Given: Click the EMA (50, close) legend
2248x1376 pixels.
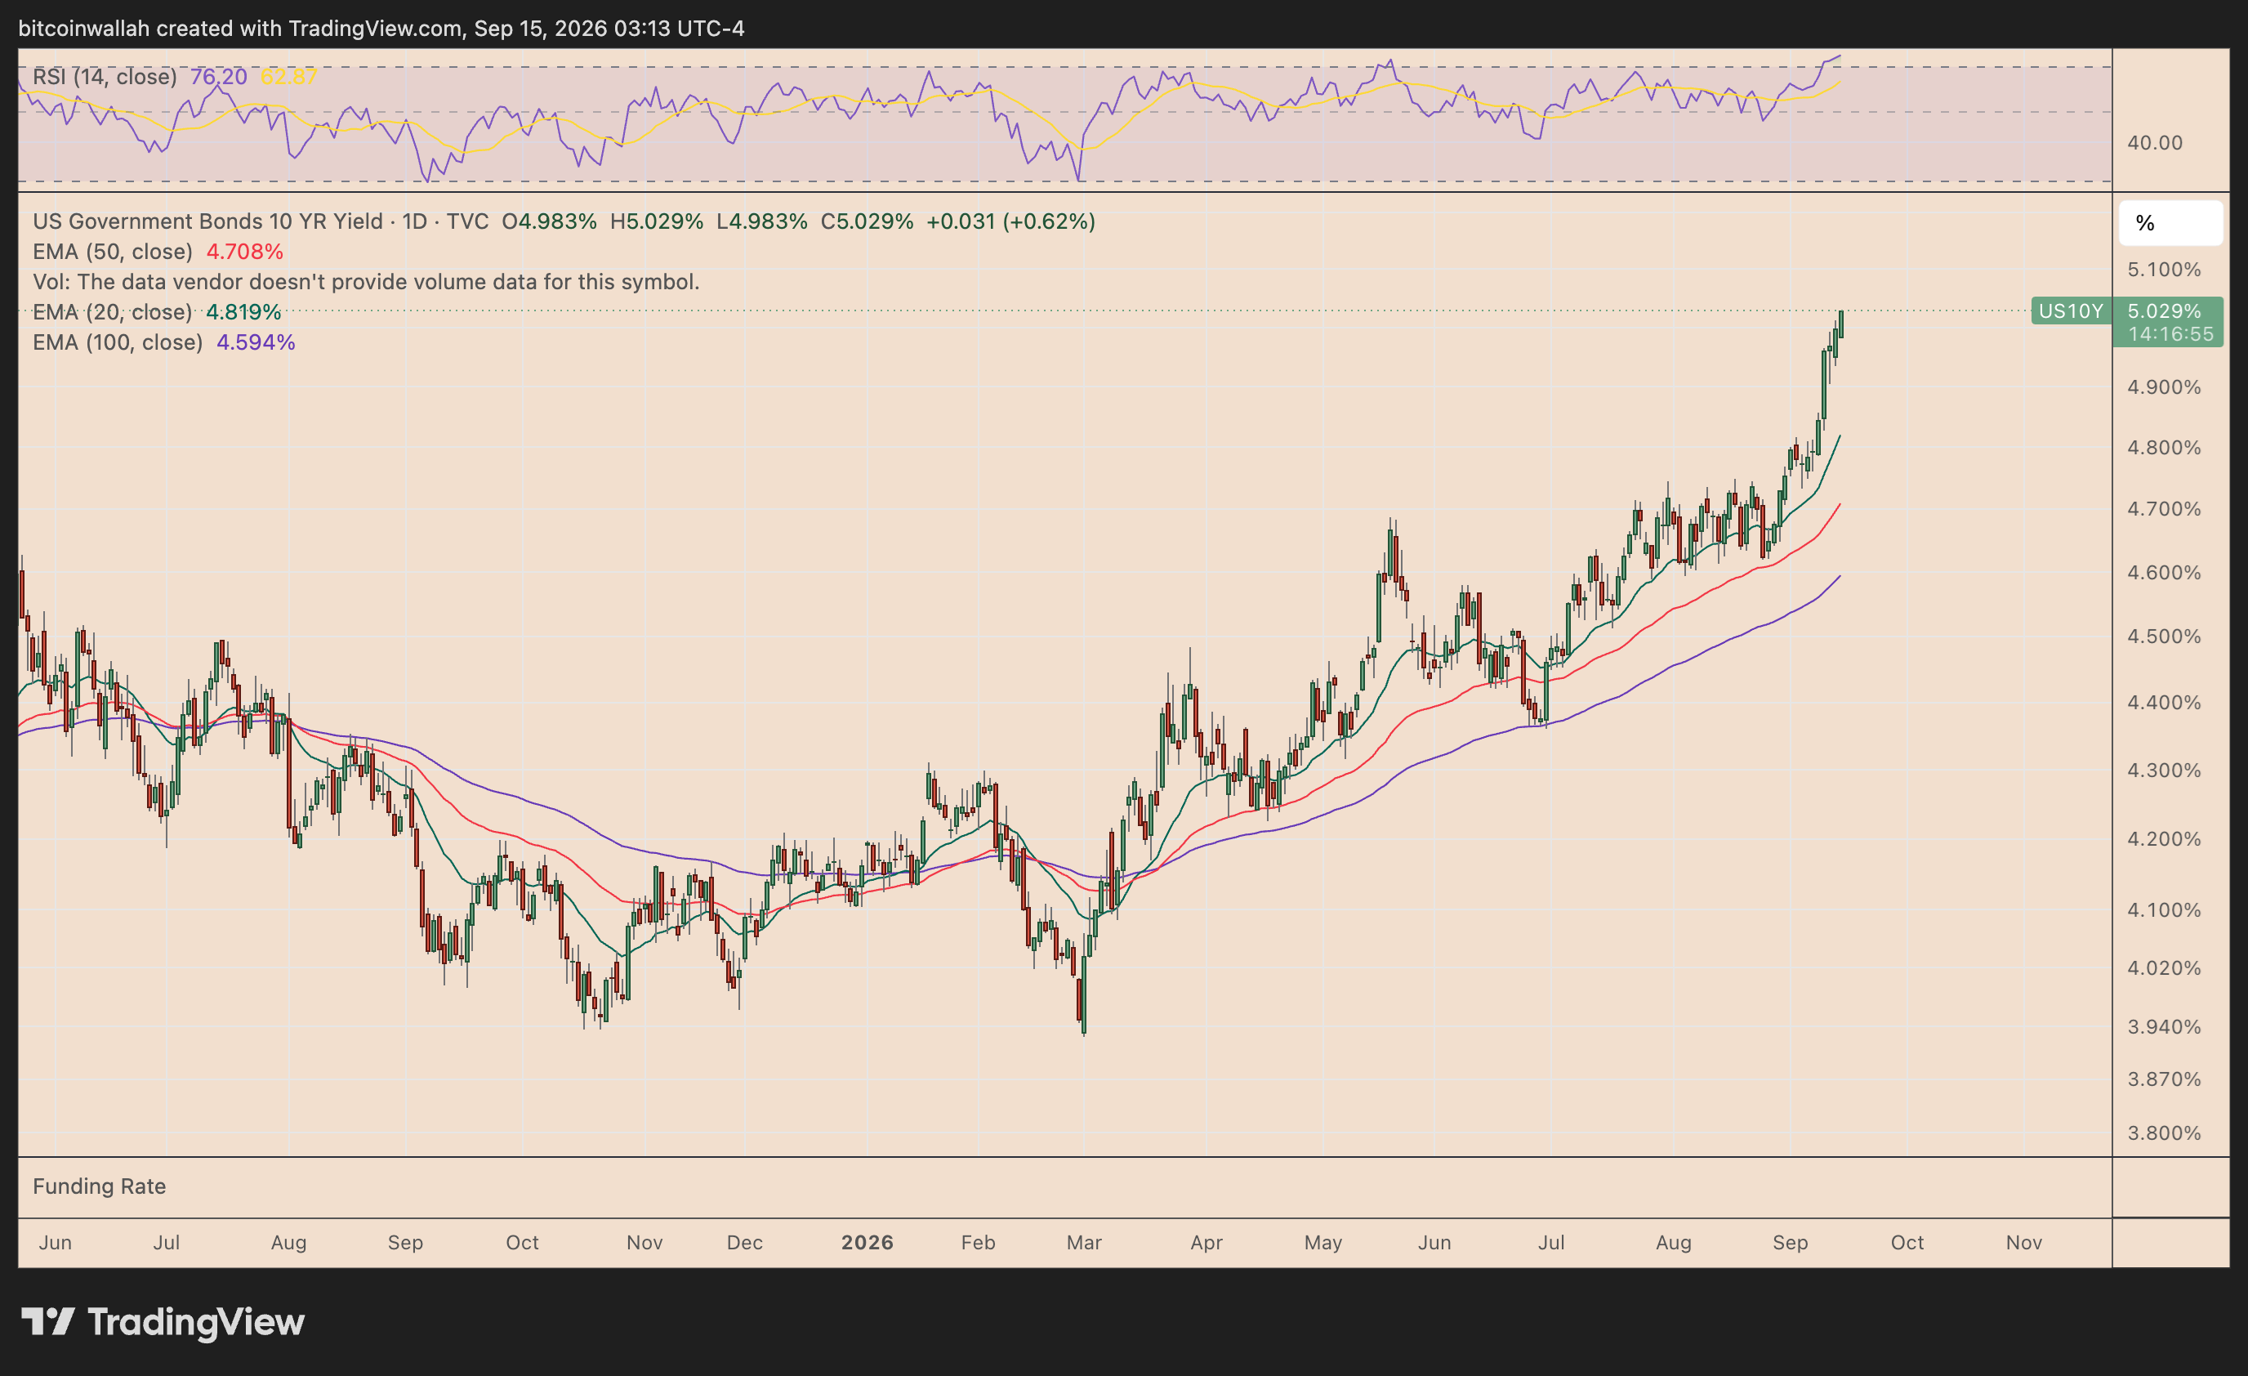Looking at the screenshot, I should coord(112,251).
